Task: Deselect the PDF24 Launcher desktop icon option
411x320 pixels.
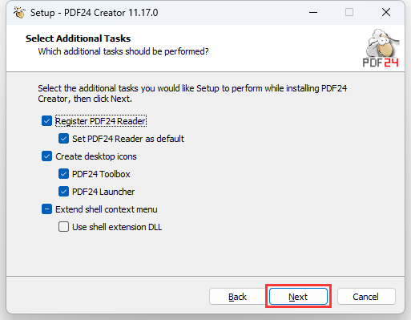Action: pyautogui.click(x=63, y=192)
